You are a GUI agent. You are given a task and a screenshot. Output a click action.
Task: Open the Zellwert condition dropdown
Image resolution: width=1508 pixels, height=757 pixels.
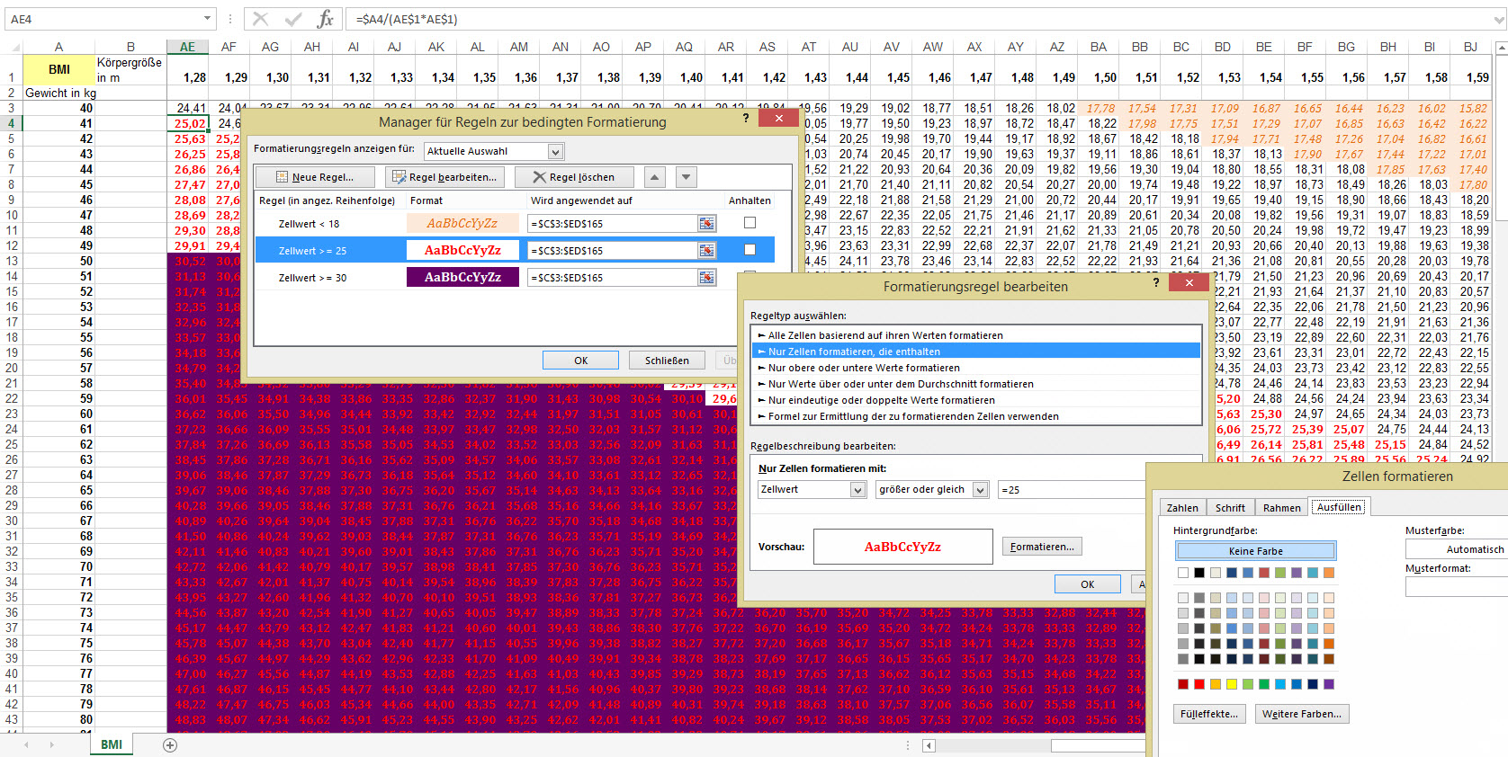point(857,490)
